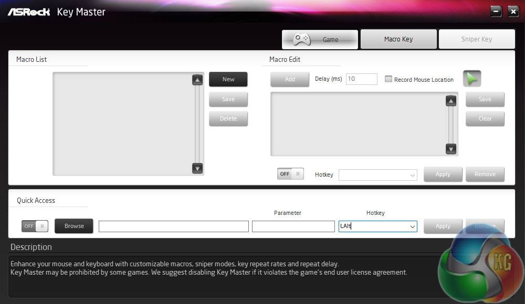Viewport: 525px width, 304px height.
Task: Play the macro with green arrow button
Action: click(x=472, y=79)
